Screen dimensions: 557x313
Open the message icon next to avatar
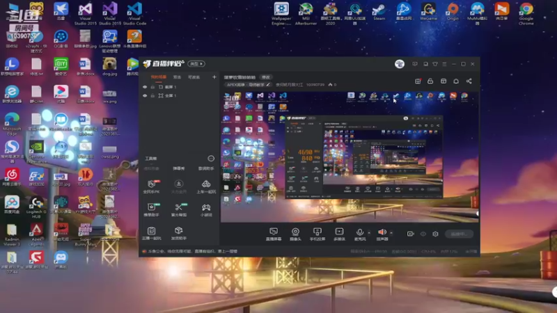click(x=414, y=64)
